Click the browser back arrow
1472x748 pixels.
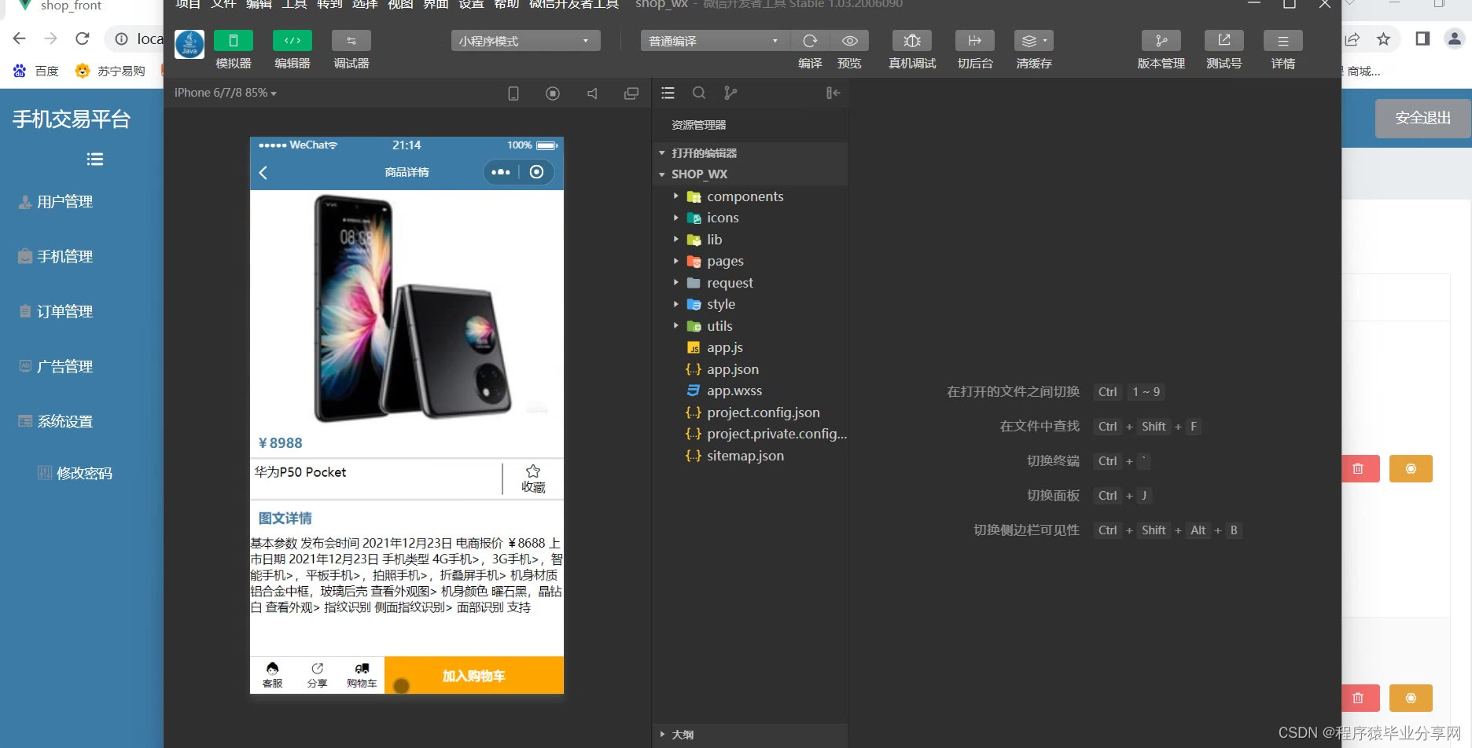point(20,38)
